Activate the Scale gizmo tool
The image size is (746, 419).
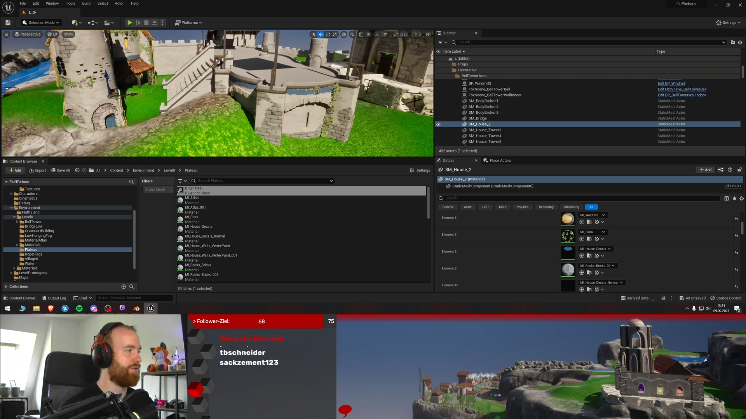pyautogui.click(x=335, y=34)
